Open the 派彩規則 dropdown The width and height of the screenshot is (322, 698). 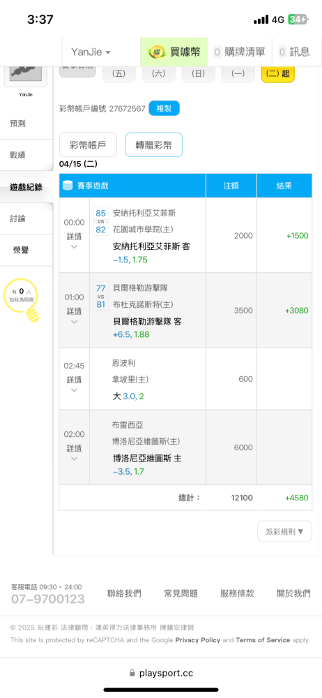(284, 531)
